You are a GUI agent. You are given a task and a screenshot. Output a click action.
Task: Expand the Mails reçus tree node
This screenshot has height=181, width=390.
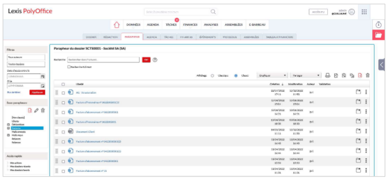pyautogui.click(x=8, y=135)
